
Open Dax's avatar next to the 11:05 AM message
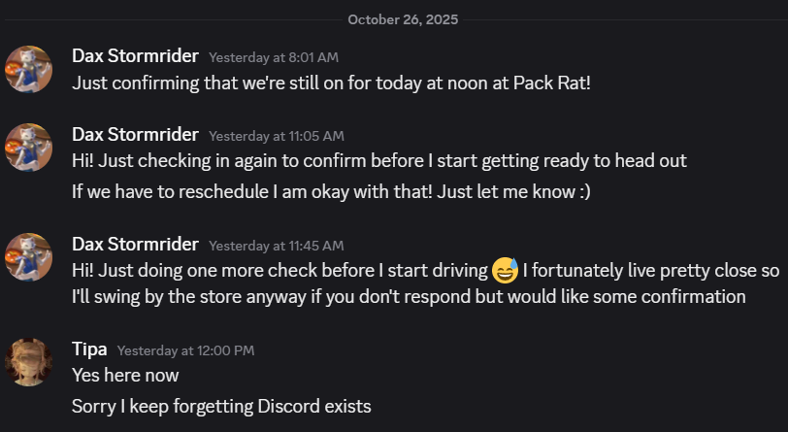28,147
